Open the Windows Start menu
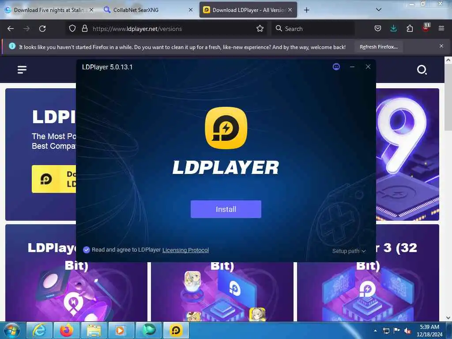452x339 pixels. coord(12,330)
